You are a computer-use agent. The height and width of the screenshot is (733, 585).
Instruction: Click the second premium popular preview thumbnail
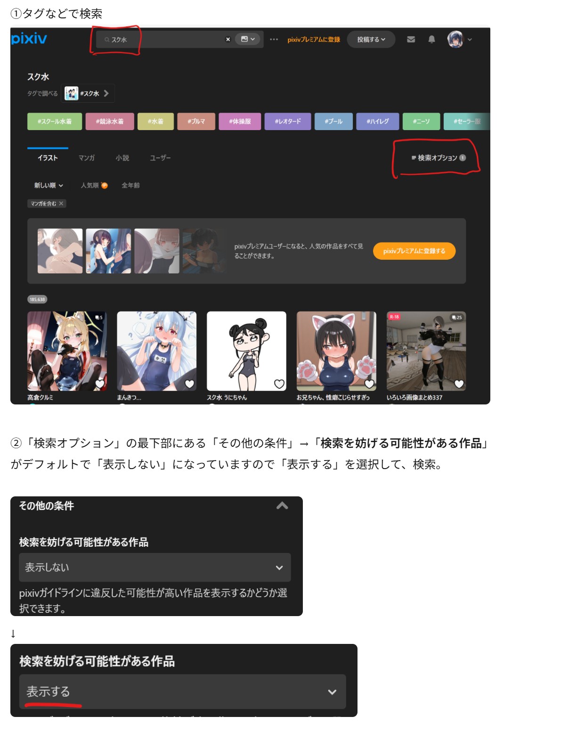(x=108, y=251)
